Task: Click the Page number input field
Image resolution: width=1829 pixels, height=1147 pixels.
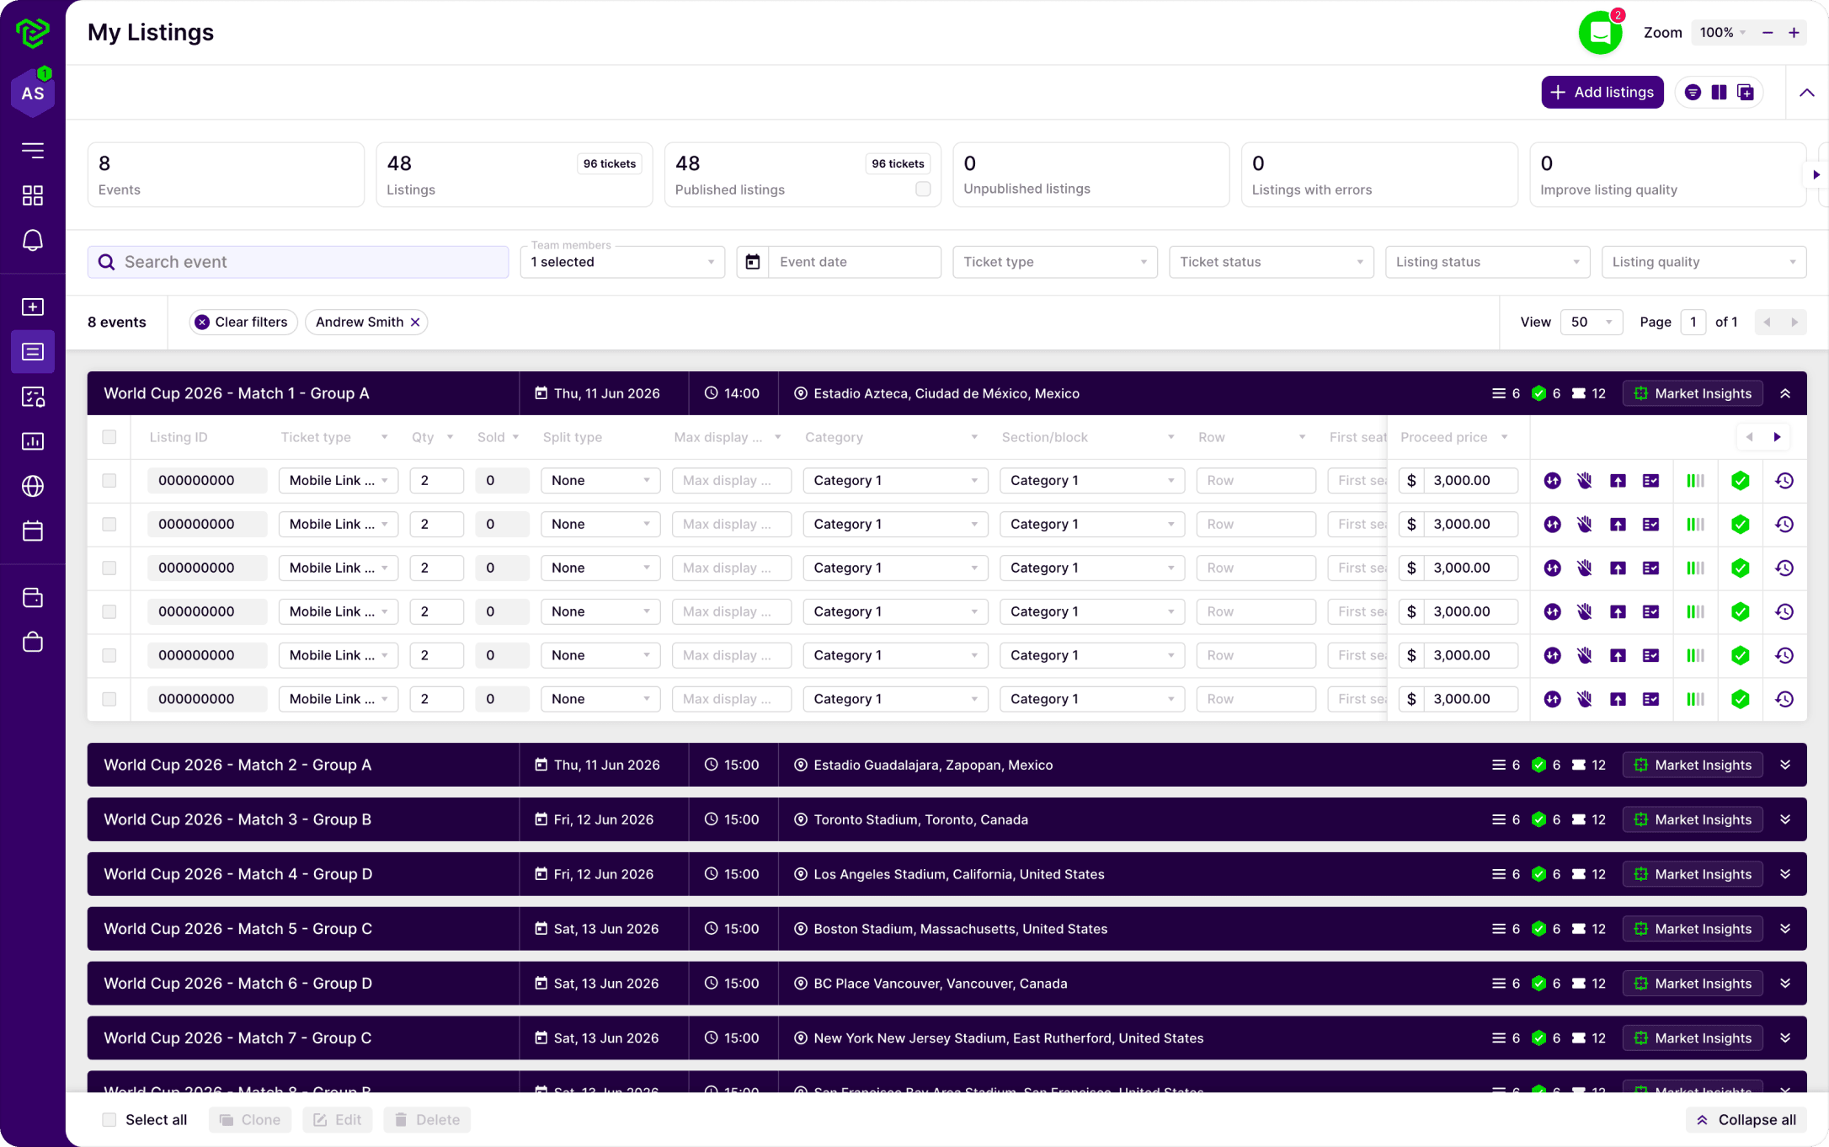Action: [1693, 323]
